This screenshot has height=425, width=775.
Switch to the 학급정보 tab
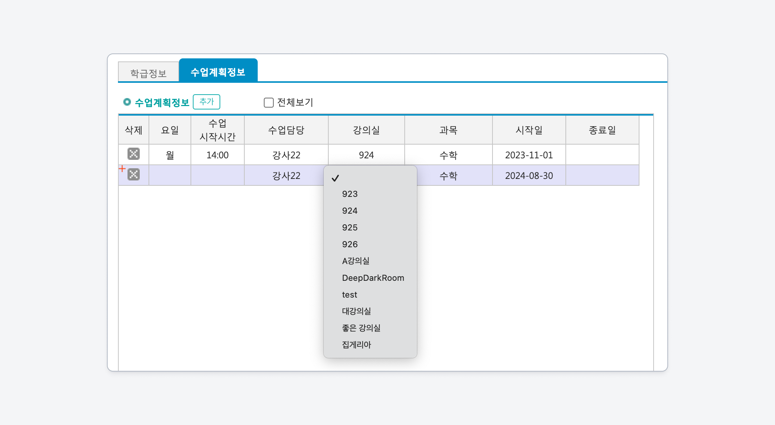point(149,73)
